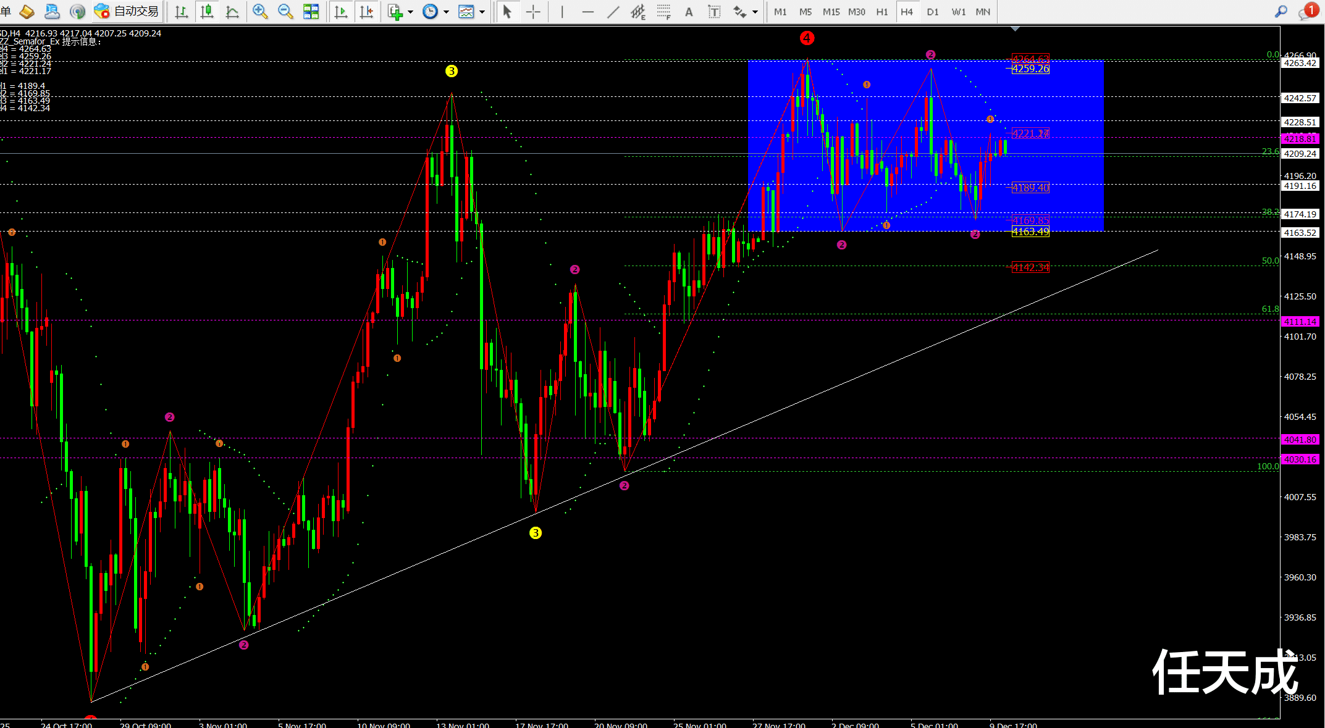
Task: Open the indicators list dropdown arrow
Action: (410, 12)
